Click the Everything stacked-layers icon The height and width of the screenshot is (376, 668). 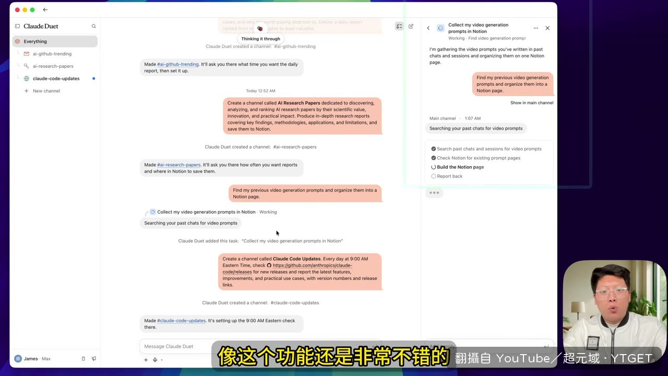tap(17, 41)
